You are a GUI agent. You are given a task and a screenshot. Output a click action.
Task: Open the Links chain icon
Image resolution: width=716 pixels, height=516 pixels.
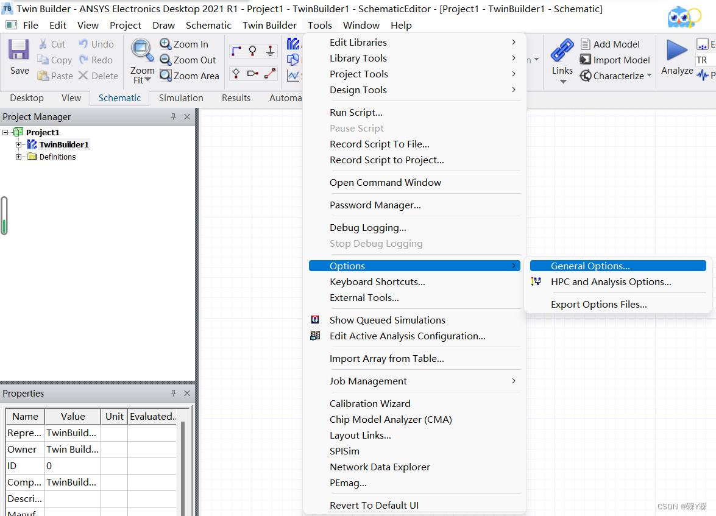[x=562, y=50]
